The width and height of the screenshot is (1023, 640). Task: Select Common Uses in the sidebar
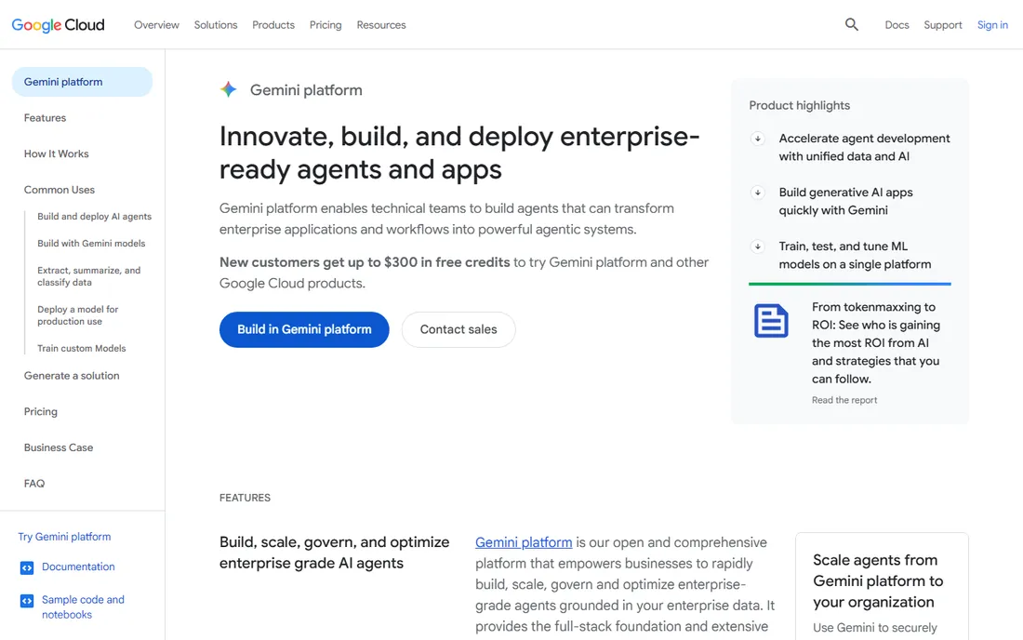60,189
